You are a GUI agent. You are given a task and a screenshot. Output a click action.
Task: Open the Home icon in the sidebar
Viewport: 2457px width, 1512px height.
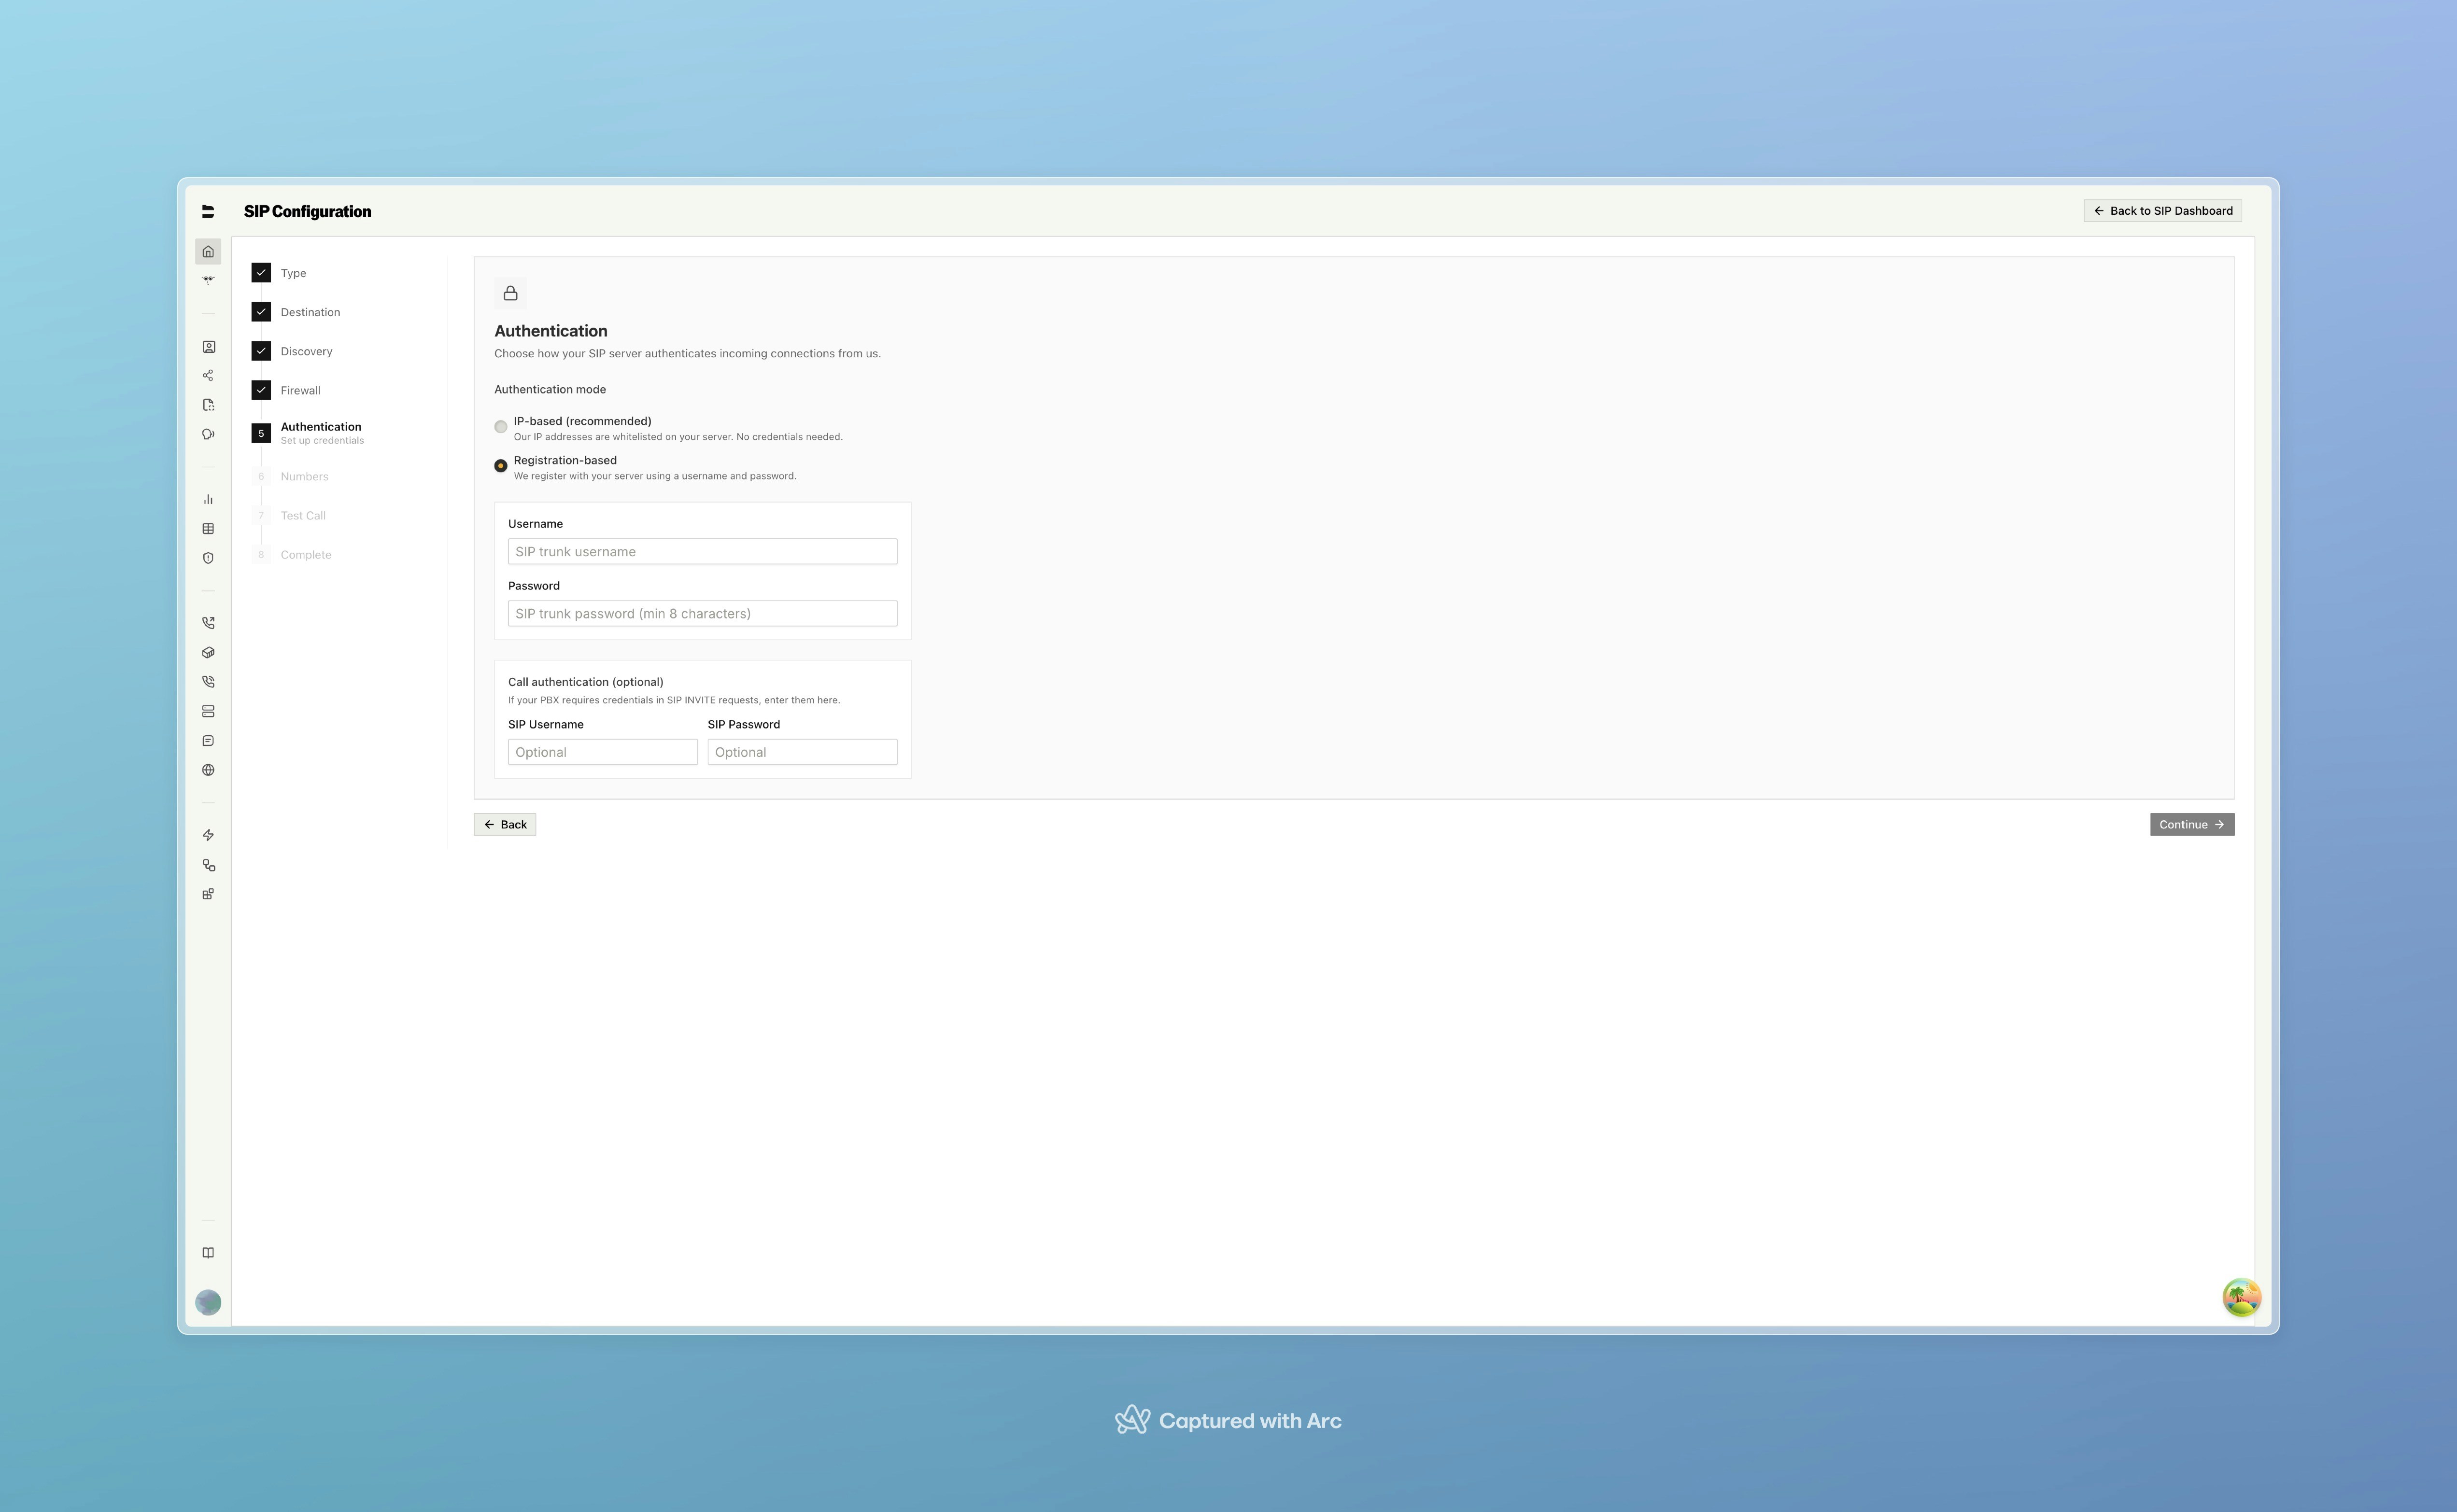[x=208, y=251]
